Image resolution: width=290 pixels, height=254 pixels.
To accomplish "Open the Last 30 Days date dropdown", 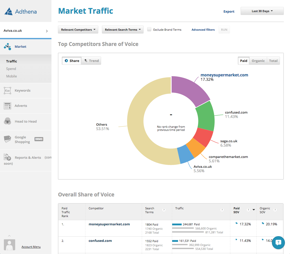I will pos(262,11).
